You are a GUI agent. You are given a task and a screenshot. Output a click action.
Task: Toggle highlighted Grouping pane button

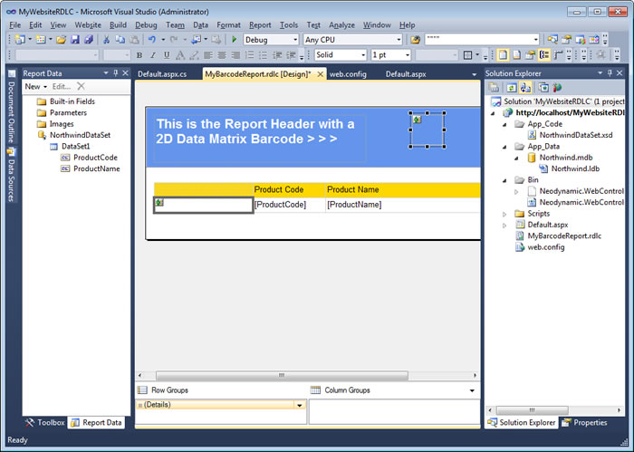point(544,54)
